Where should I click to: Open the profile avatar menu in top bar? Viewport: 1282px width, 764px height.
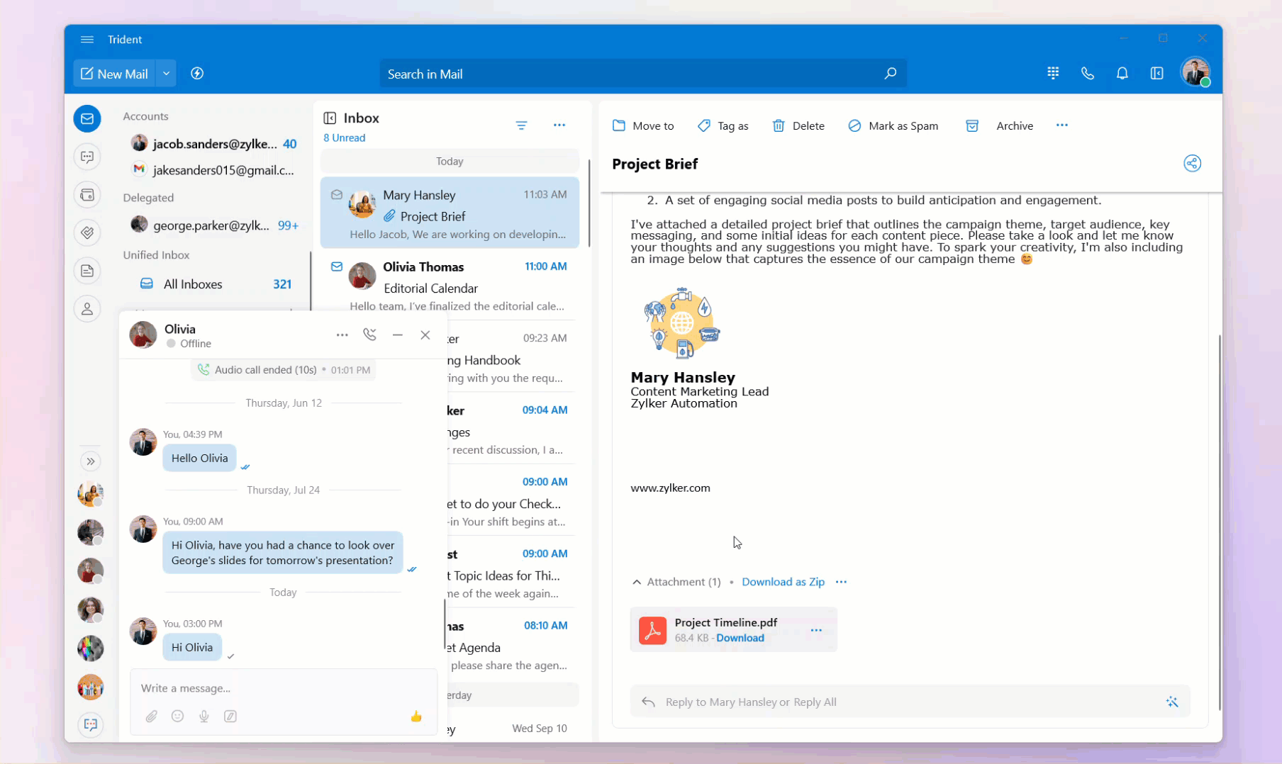click(x=1195, y=73)
